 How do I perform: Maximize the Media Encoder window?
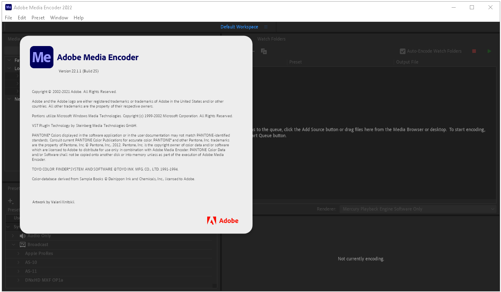472,7
